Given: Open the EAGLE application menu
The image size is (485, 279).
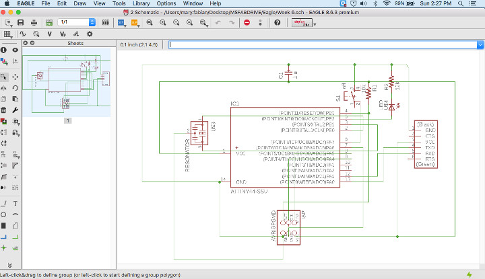Looking at the screenshot, I should point(26,3).
